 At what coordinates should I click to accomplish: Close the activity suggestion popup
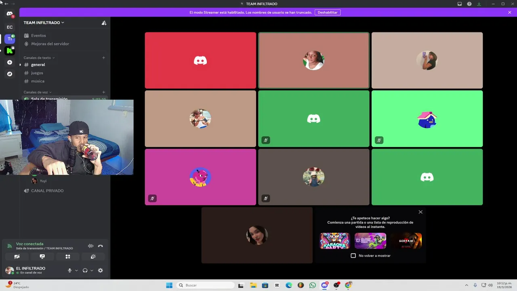(x=420, y=212)
